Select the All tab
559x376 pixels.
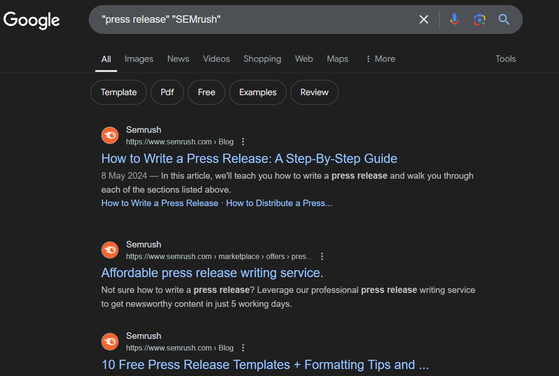(106, 59)
